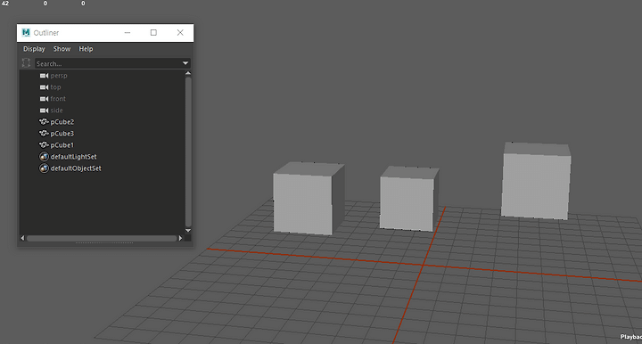Click the pCube1 mesh icon
The image size is (642, 344).
click(x=44, y=144)
